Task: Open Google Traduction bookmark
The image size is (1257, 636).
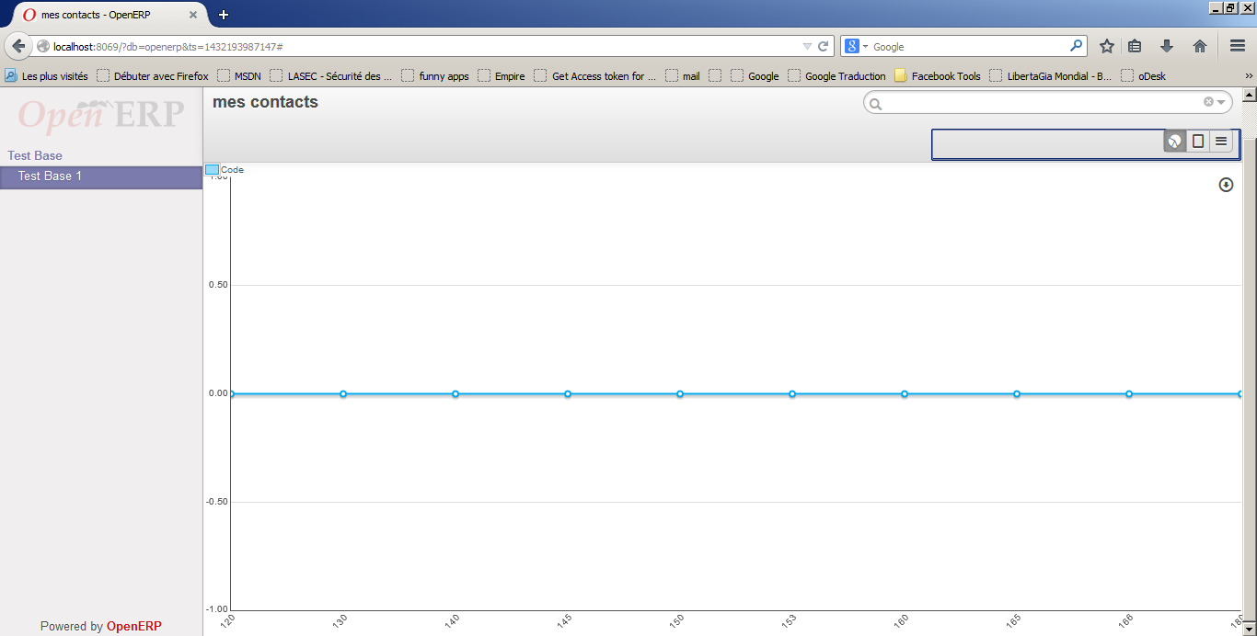Action: (x=836, y=76)
